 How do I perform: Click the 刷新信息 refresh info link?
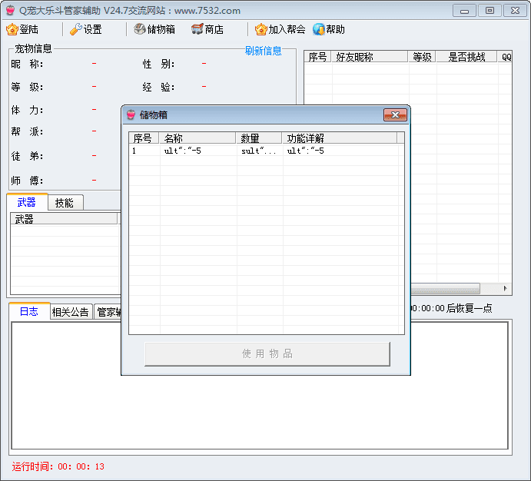tap(263, 51)
